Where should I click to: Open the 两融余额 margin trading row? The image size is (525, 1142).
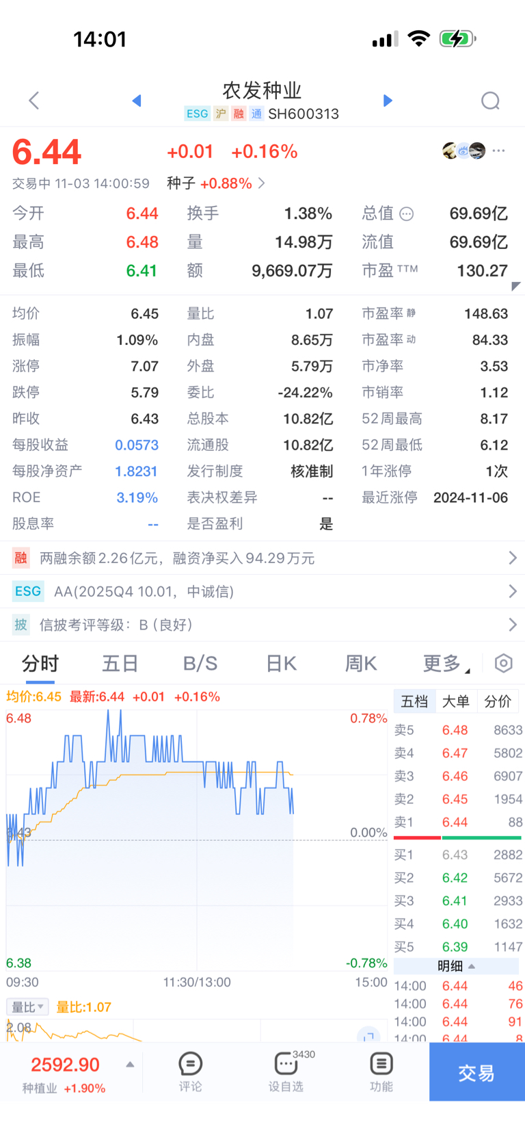click(262, 558)
